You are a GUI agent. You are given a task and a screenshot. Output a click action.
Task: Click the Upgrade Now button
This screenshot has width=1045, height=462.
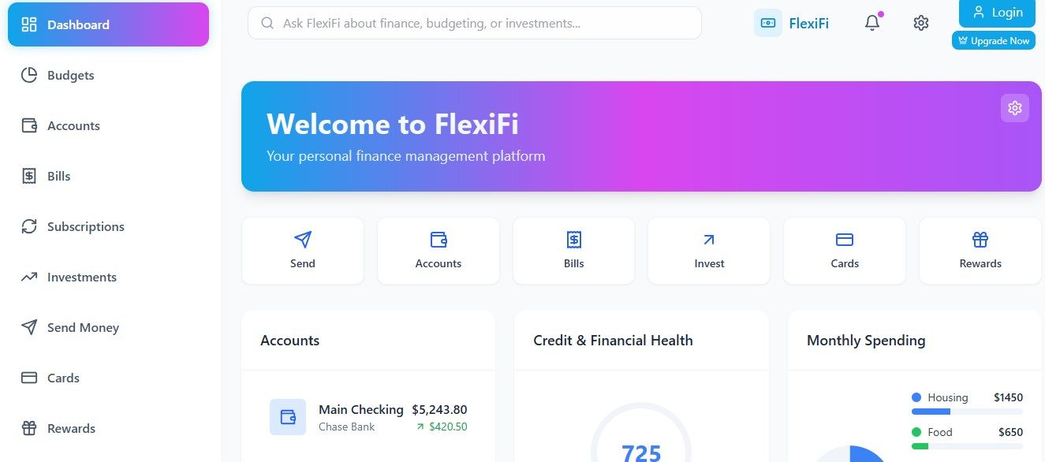click(994, 40)
